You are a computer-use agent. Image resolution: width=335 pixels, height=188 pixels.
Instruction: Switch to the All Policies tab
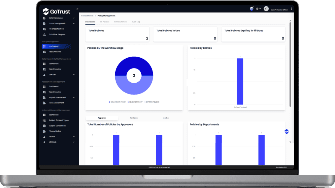(x=105, y=22)
